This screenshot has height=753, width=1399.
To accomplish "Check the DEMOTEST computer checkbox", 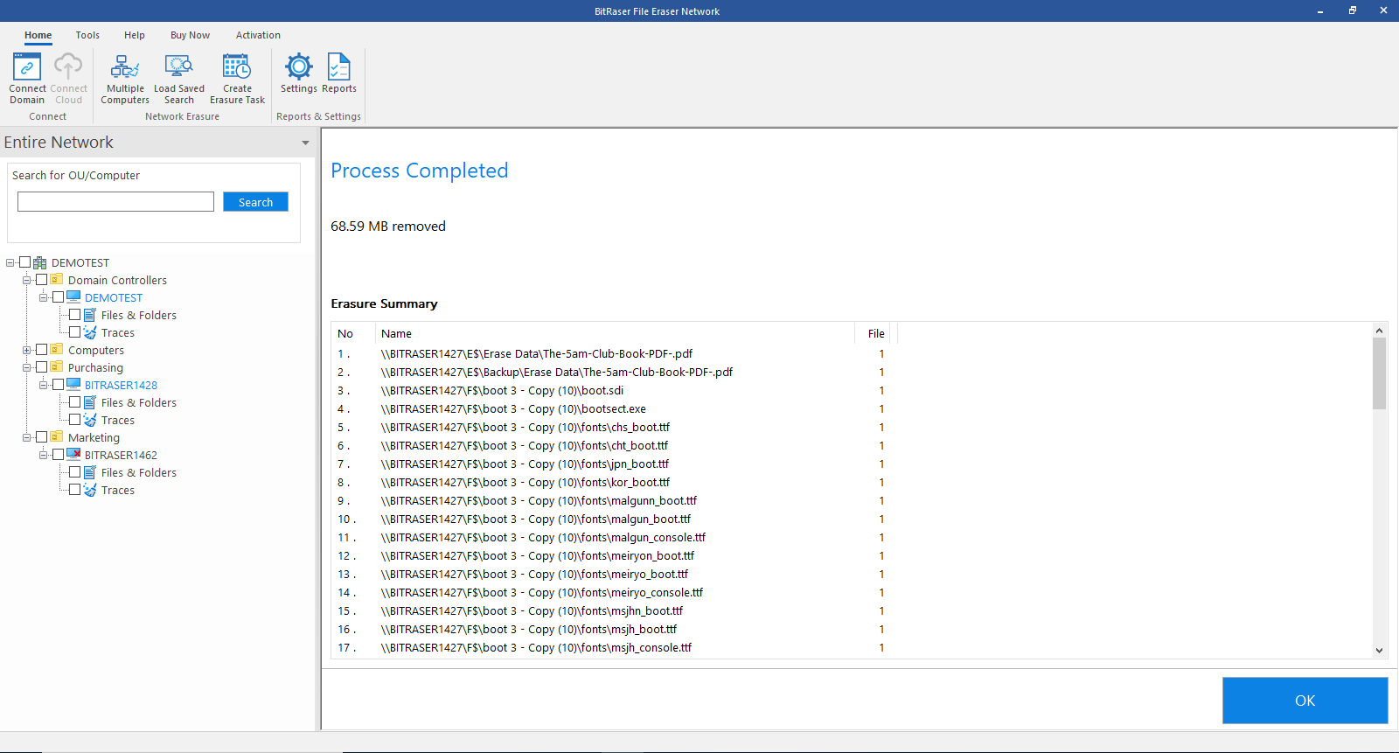I will 58,297.
